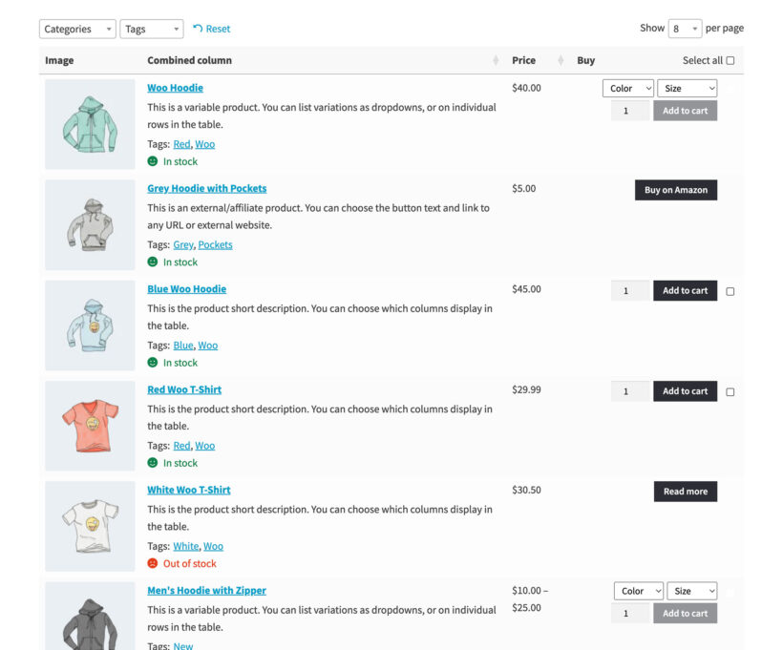
Task: Click the quantity field for Blue Woo Hoodie
Action: (x=628, y=290)
